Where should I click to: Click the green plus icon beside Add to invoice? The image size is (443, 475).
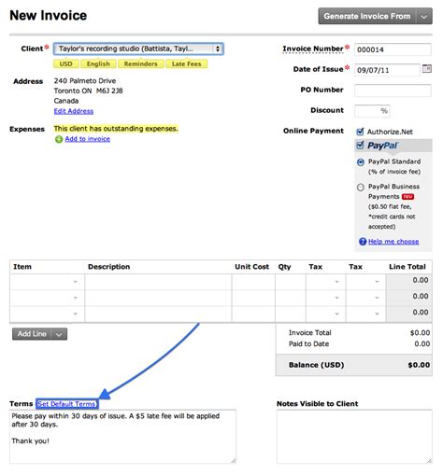coord(59,139)
